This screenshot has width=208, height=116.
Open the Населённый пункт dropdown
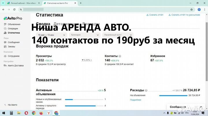point(118,35)
